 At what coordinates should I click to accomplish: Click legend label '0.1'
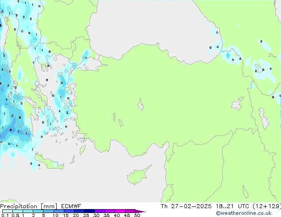point(5,215)
